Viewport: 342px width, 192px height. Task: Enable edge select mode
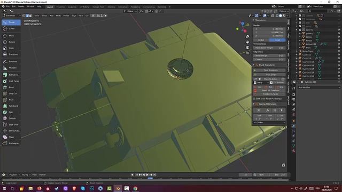point(27,15)
